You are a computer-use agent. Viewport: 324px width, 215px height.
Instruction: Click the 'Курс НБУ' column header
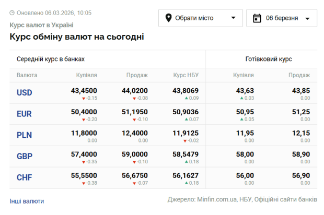186,75
